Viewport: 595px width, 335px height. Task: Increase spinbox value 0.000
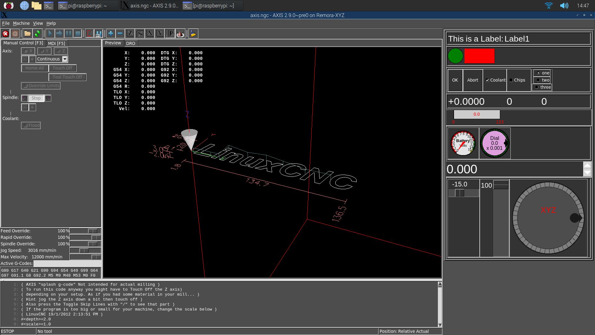pos(587,165)
